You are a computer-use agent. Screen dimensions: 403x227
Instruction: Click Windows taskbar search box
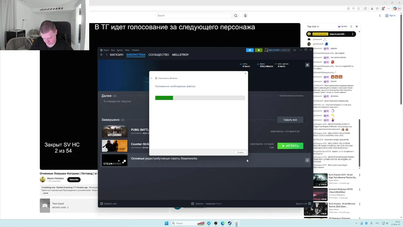pyautogui.click(x=187, y=223)
